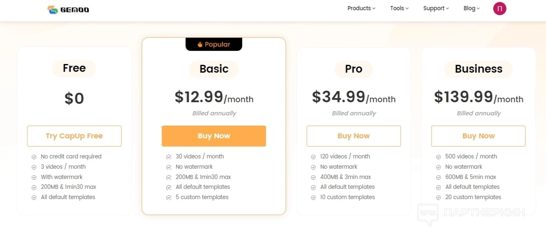Click Buy Now under the Pro plan
Image resolution: width=546 pixels, height=248 pixels.
[354, 136]
